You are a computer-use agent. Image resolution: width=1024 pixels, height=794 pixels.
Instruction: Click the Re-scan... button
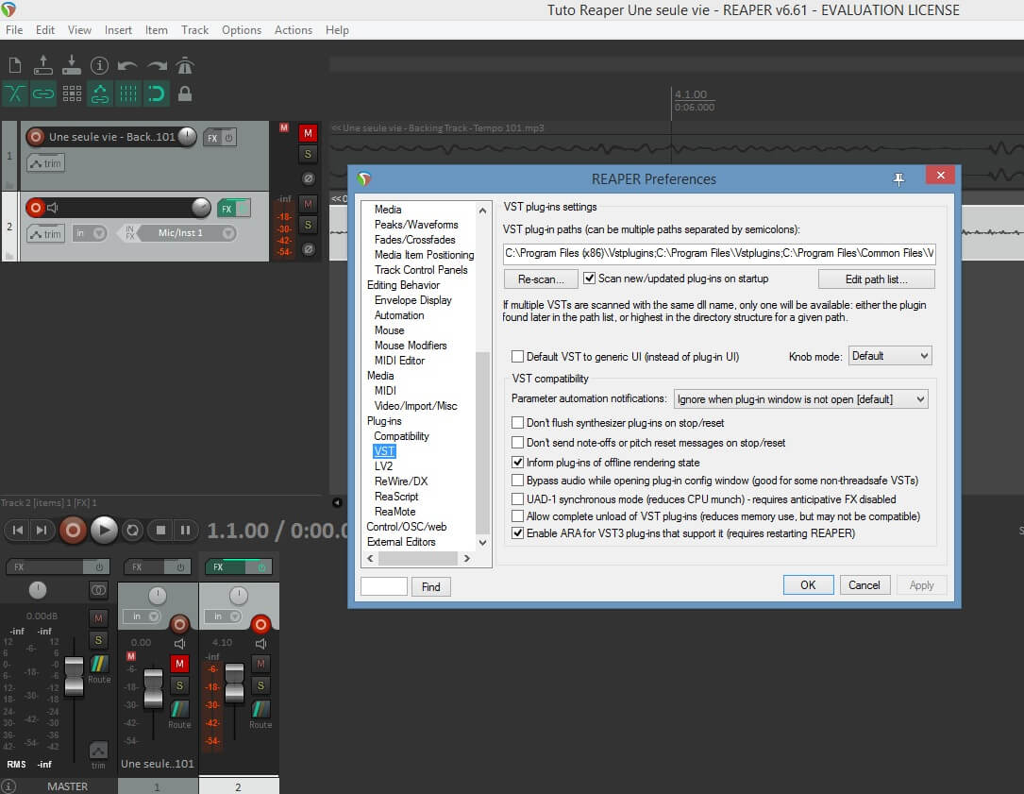tap(541, 279)
